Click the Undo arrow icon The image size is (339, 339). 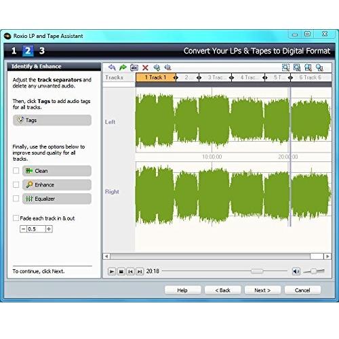pyautogui.click(x=112, y=67)
